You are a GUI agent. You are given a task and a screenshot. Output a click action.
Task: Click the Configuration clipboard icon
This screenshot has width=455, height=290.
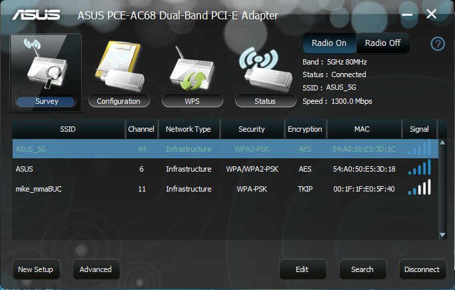tap(119, 67)
